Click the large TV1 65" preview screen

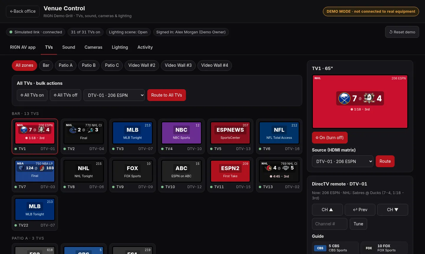[x=360, y=102]
